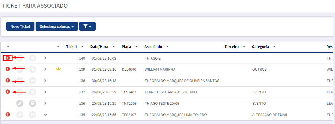Click red alert icon for ticket 135
The image size is (335, 124).
click(x=8, y=114)
